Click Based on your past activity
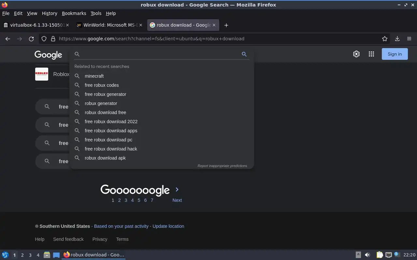This screenshot has height=260, width=417. tap(121, 226)
